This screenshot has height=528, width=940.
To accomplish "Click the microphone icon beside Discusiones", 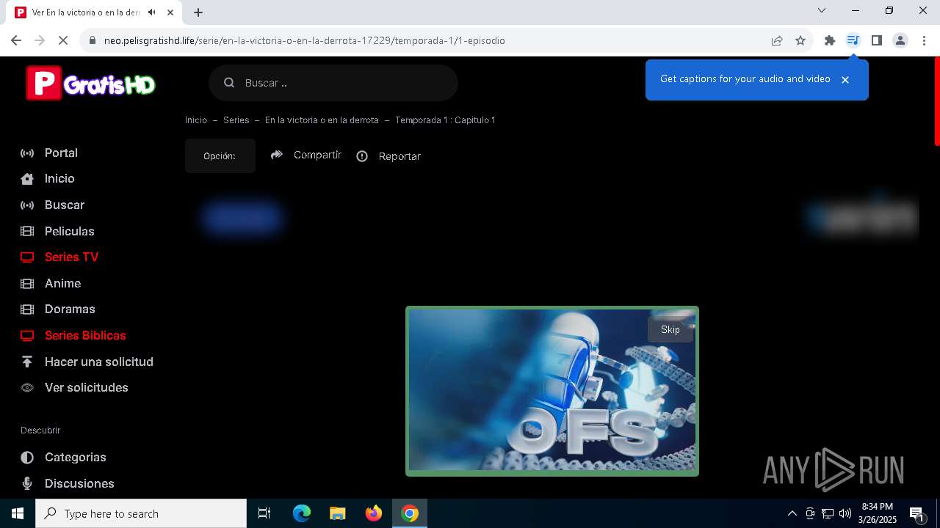I will [27, 483].
